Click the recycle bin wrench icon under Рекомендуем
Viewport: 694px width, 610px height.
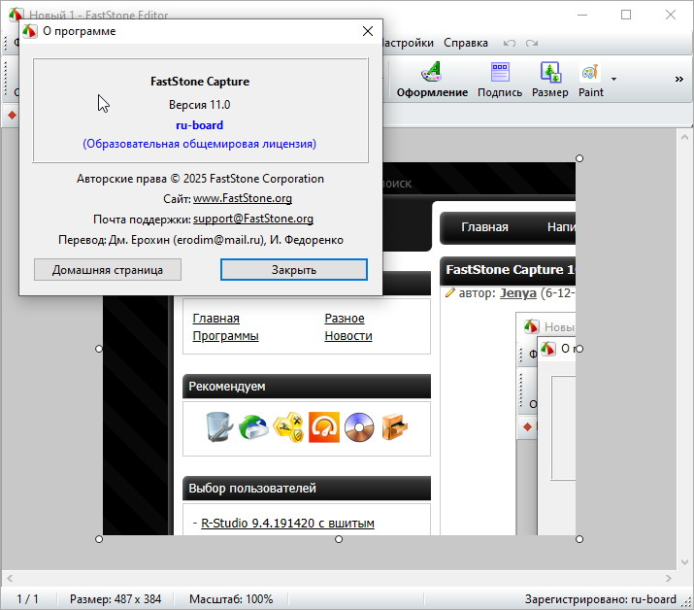tap(219, 427)
